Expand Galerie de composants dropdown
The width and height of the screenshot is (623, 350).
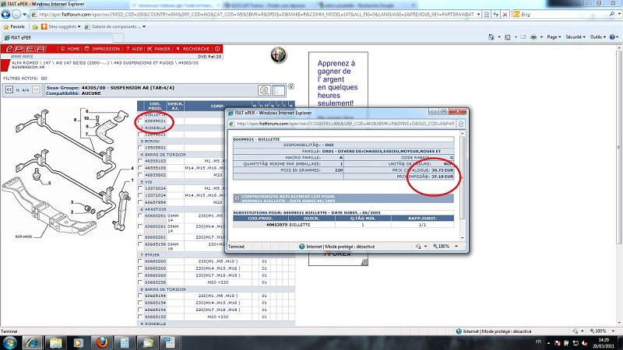pos(144,26)
